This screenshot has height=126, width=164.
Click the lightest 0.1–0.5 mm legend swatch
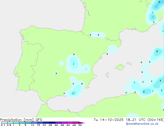tap(4, 123)
